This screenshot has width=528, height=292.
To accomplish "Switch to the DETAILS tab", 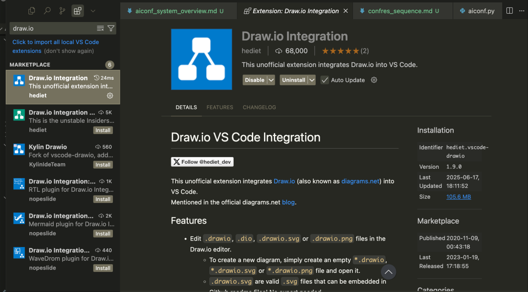I will (186, 107).
